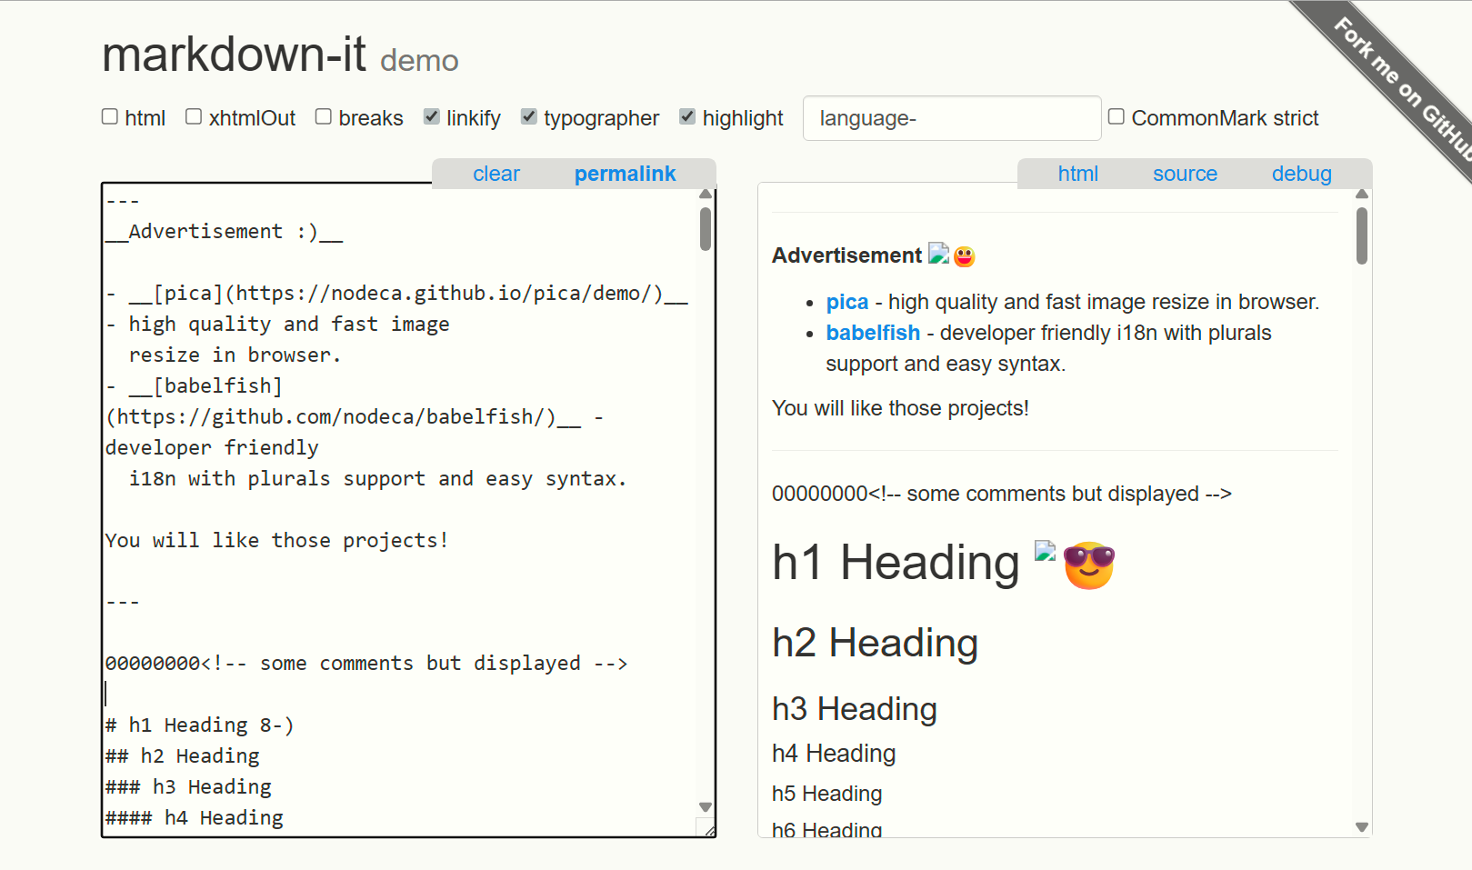The image size is (1472, 870).
Task: Clear the markdown source editor
Action: (496, 174)
